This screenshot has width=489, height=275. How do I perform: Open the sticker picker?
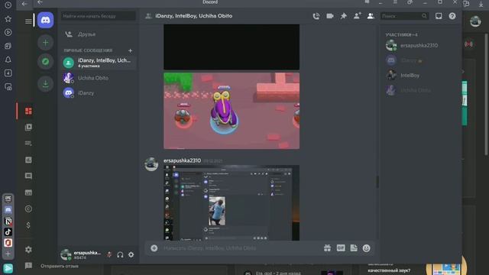tap(354, 248)
